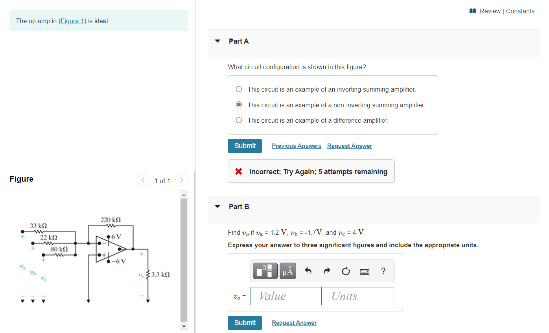Screen dimensions: 549x333
Task: Click Previous Answers in Part A
Action: [x=297, y=145]
